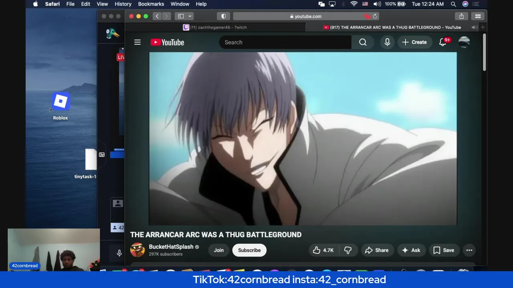
Task: Open AirPlay display menu
Action: 332,4
